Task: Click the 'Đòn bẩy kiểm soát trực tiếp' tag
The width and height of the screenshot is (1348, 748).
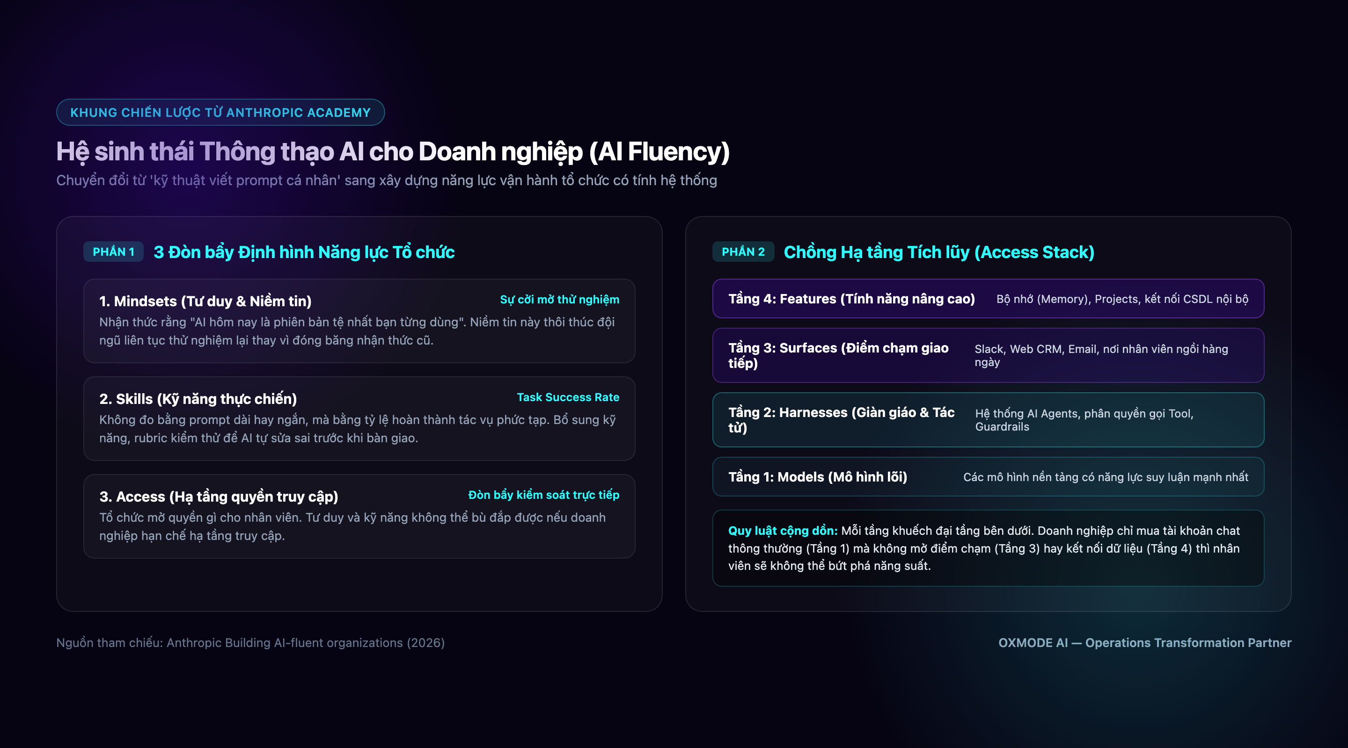Action: click(x=544, y=495)
